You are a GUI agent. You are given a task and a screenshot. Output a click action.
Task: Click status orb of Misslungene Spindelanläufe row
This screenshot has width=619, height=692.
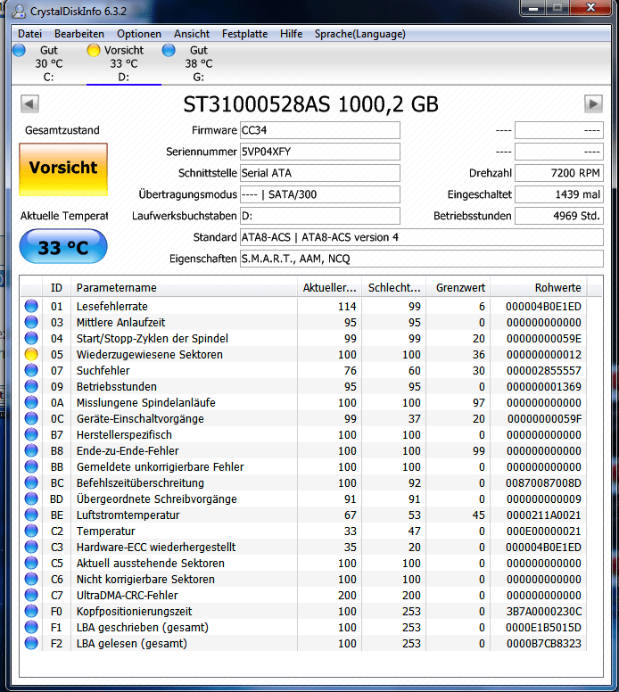pos(31,402)
